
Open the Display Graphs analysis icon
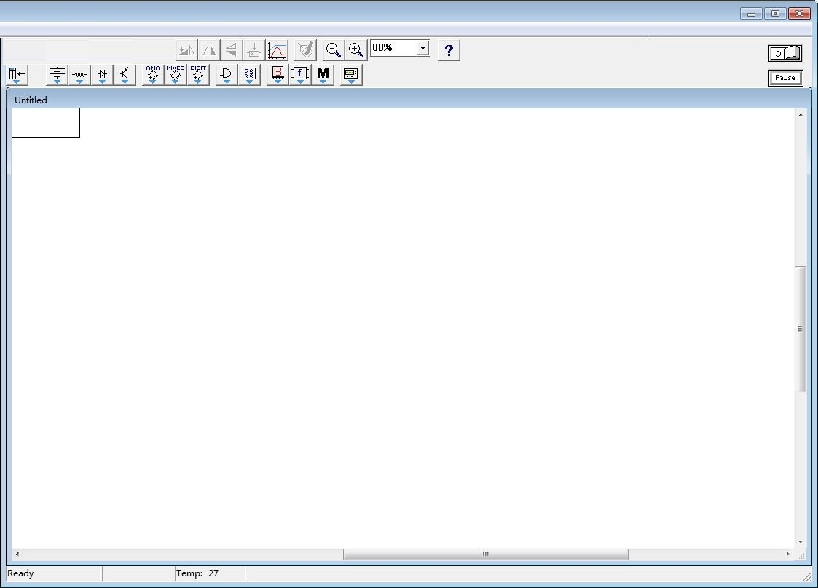[x=277, y=50]
